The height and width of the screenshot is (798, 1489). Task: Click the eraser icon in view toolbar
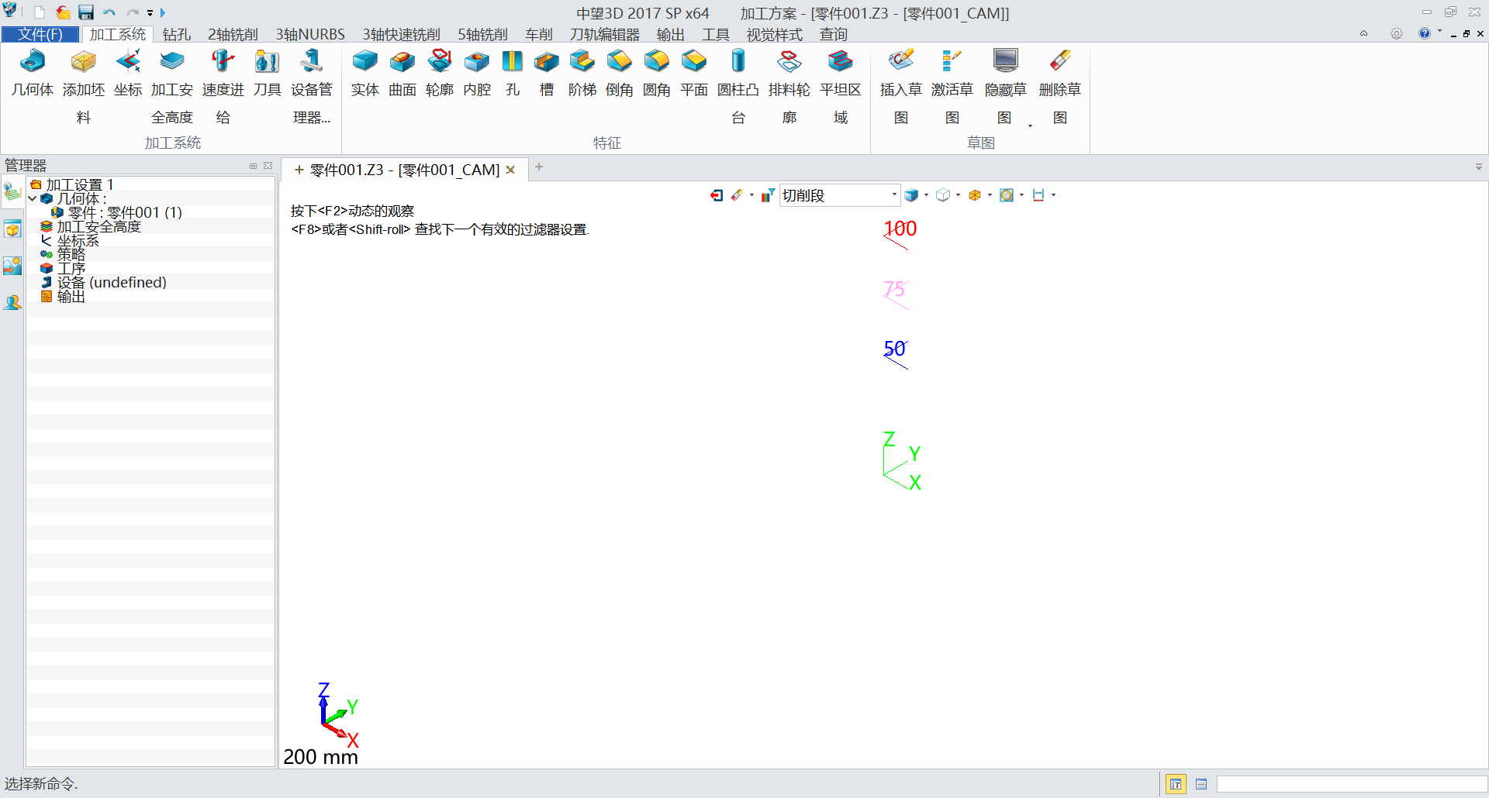(x=737, y=195)
